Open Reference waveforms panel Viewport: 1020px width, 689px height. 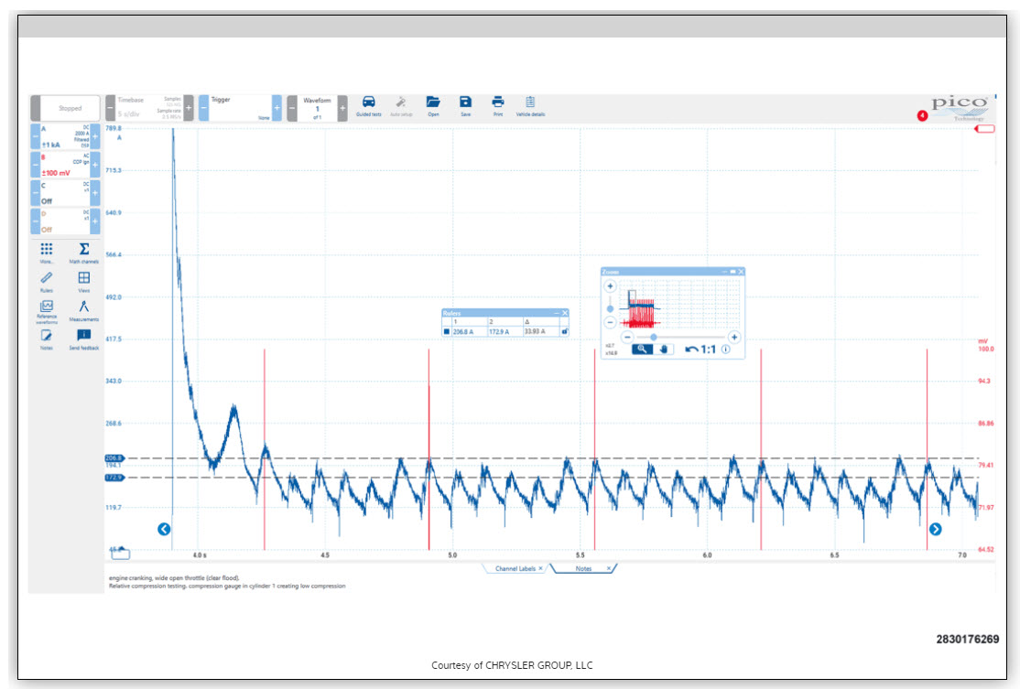[47, 307]
